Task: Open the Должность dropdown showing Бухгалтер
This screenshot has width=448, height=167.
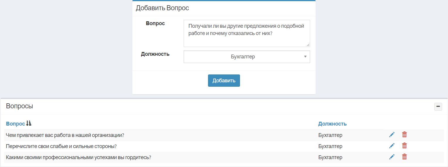Action: 247,57
